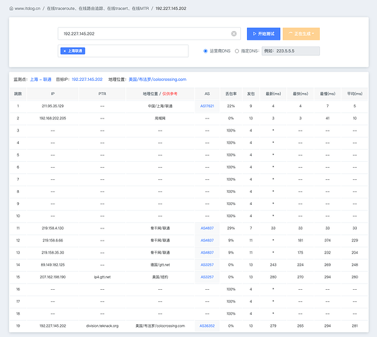Click the PTR ip4.gtt.net in hop 15
377x337 pixels.
tap(102, 277)
